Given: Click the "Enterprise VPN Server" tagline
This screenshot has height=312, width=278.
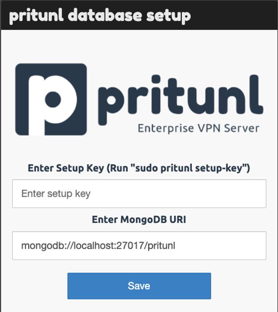Looking at the screenshot, I should coord(198,128).
